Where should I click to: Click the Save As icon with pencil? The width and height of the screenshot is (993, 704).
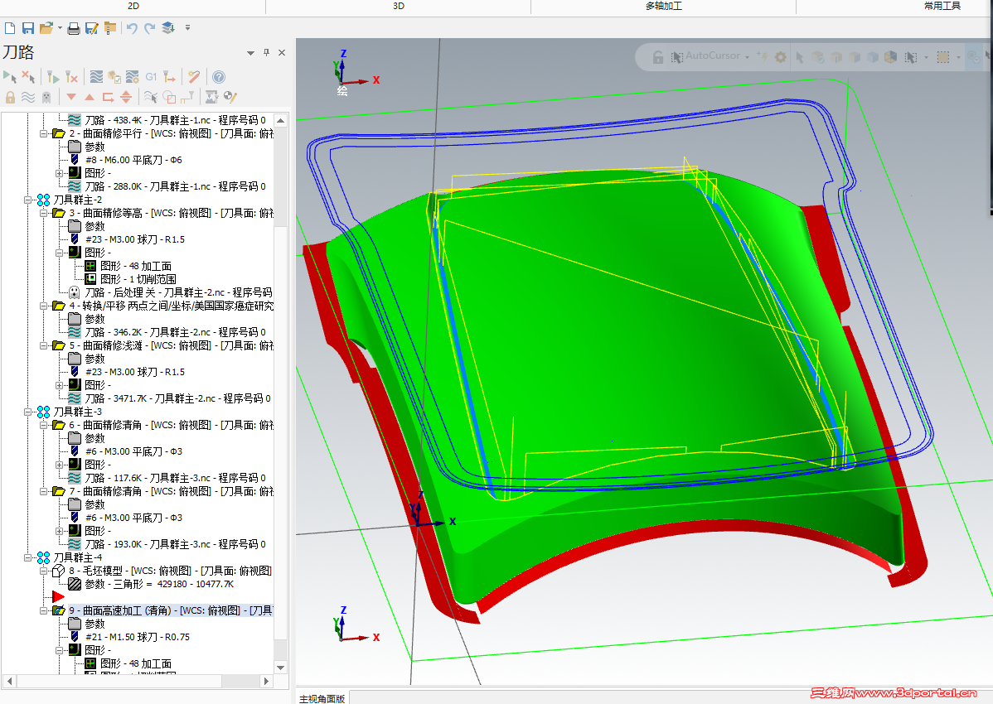click(92, 28)
